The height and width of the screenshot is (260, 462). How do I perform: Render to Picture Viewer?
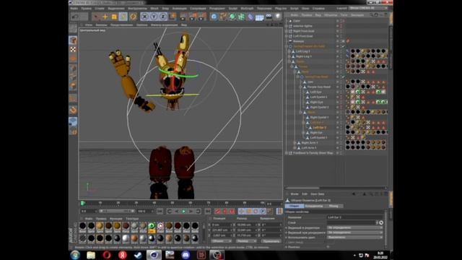(x=193, y=17)
